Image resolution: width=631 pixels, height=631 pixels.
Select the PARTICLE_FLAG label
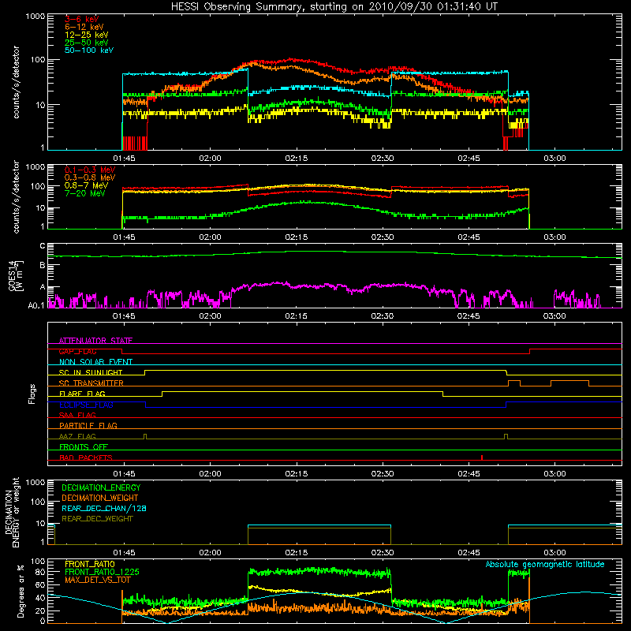point(88,425)
